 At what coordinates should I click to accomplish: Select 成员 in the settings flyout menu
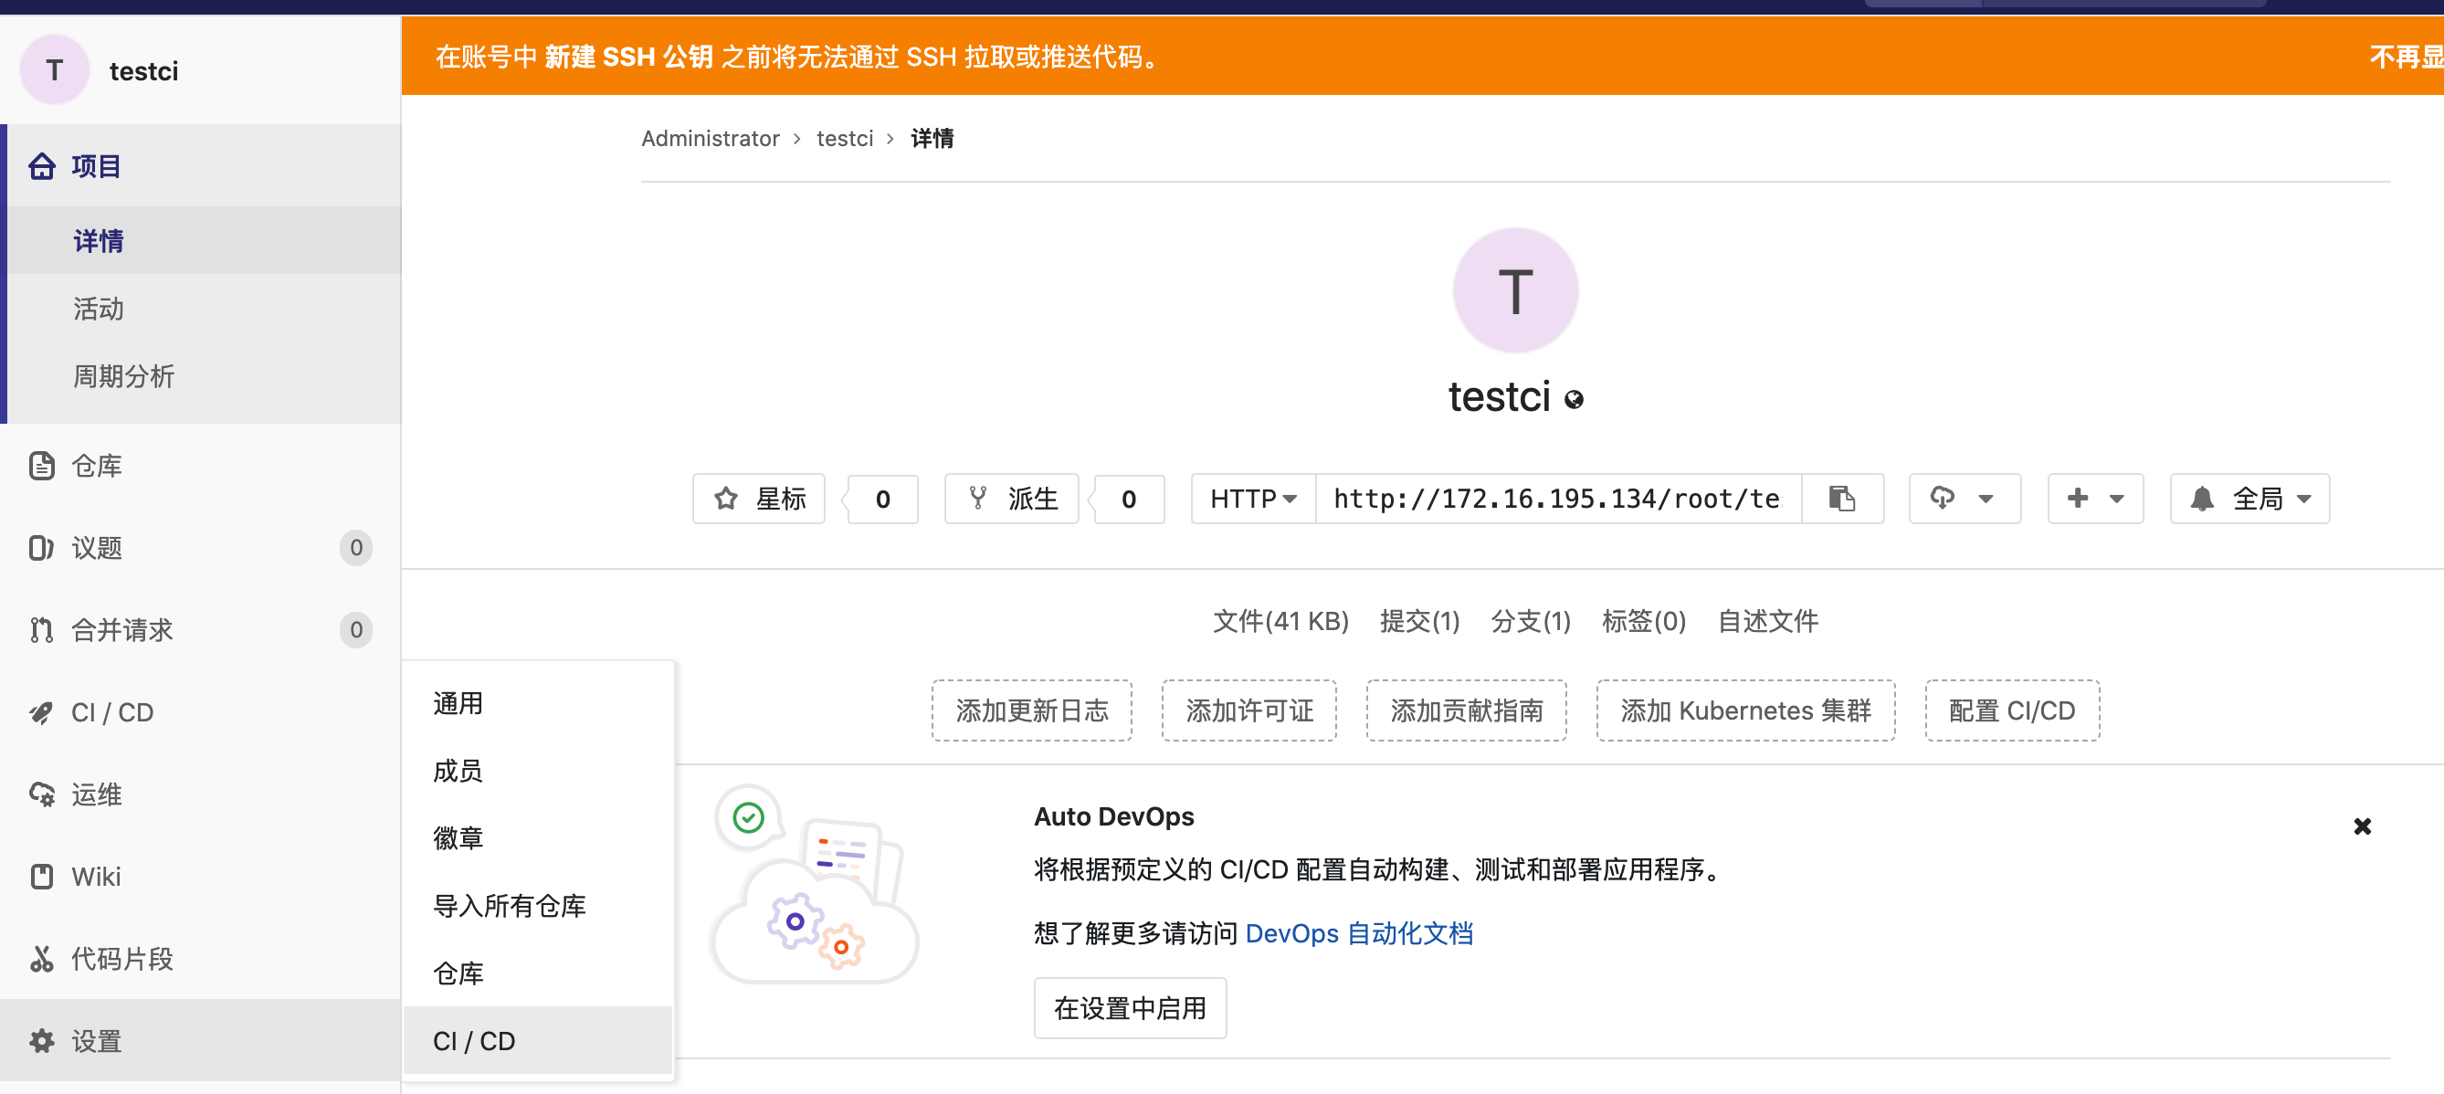click(458, 771)
